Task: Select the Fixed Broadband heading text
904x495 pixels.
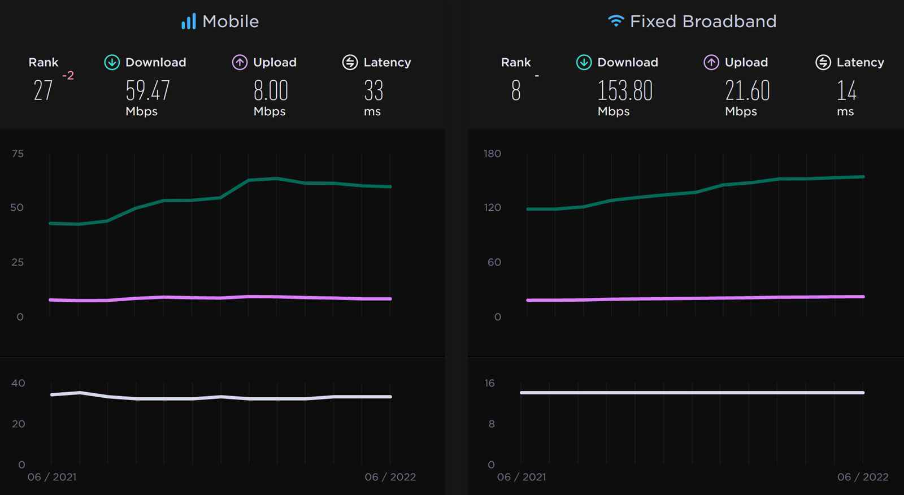Action: point(703,21)
